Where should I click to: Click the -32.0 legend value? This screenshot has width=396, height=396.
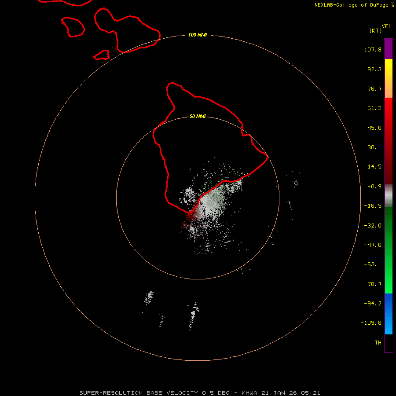tap(373, 226)
